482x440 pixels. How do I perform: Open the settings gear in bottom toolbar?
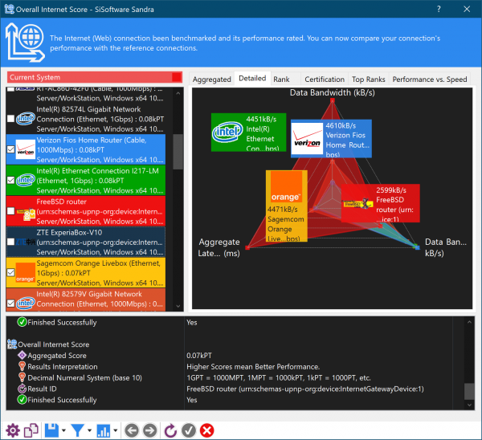pyautogui.click(x=13, y=430)
